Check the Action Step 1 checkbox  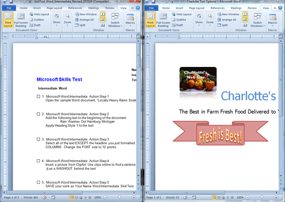(38, 97)
